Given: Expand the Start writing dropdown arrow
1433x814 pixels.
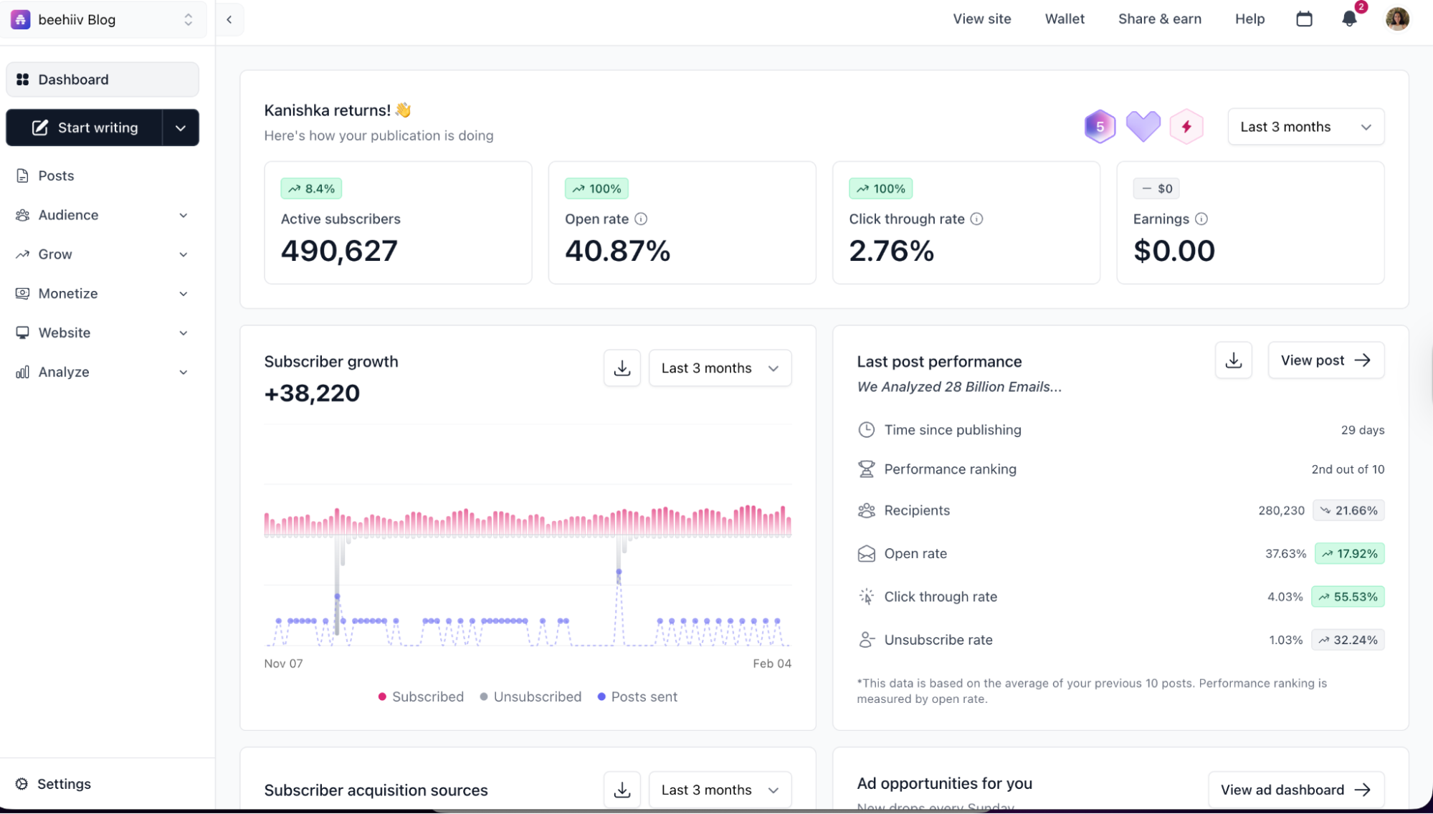Looking at the screenshot, I should tap(181, 128).
